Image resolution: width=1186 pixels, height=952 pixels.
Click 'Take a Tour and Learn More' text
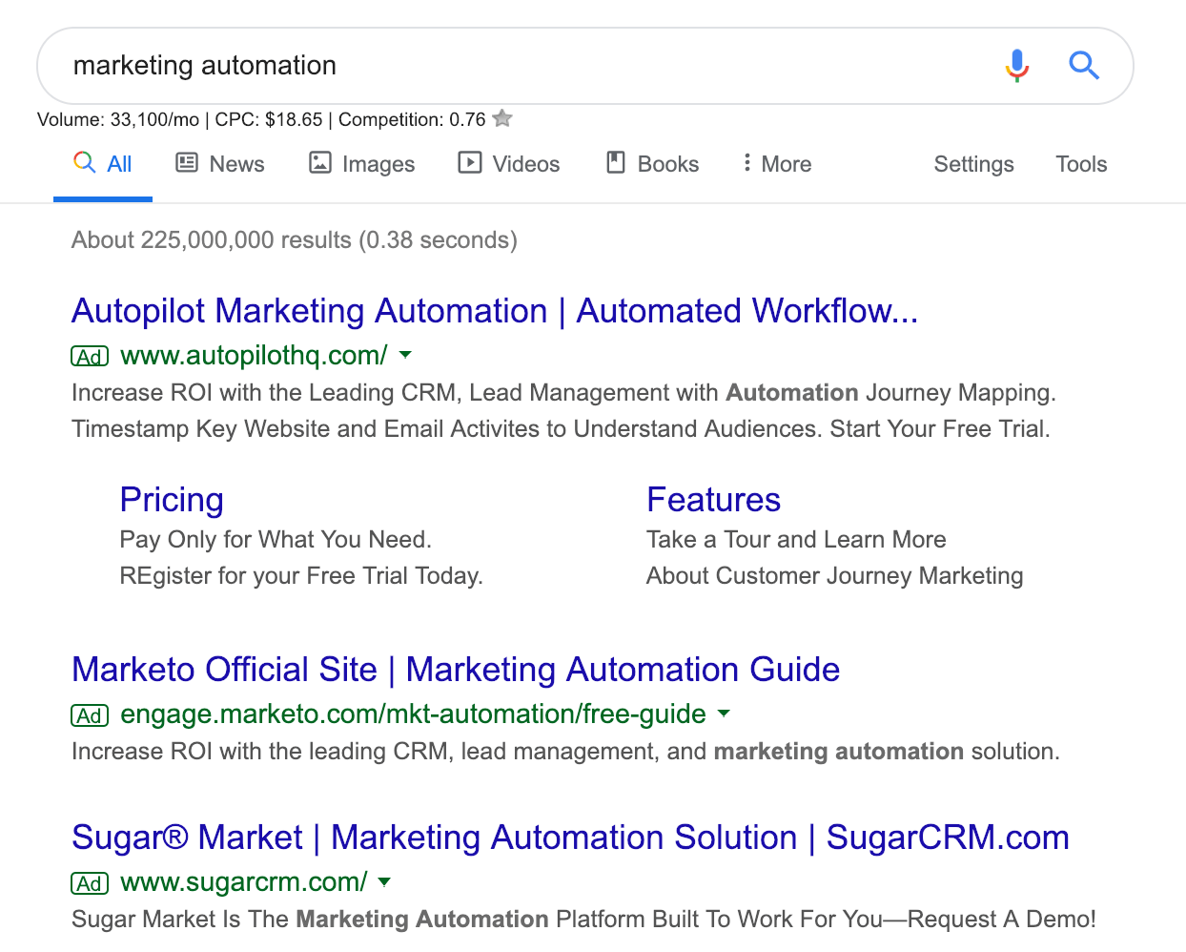pos(796,540)
